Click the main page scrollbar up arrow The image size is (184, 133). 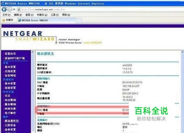pyautogui.click(x=182, y=52)
